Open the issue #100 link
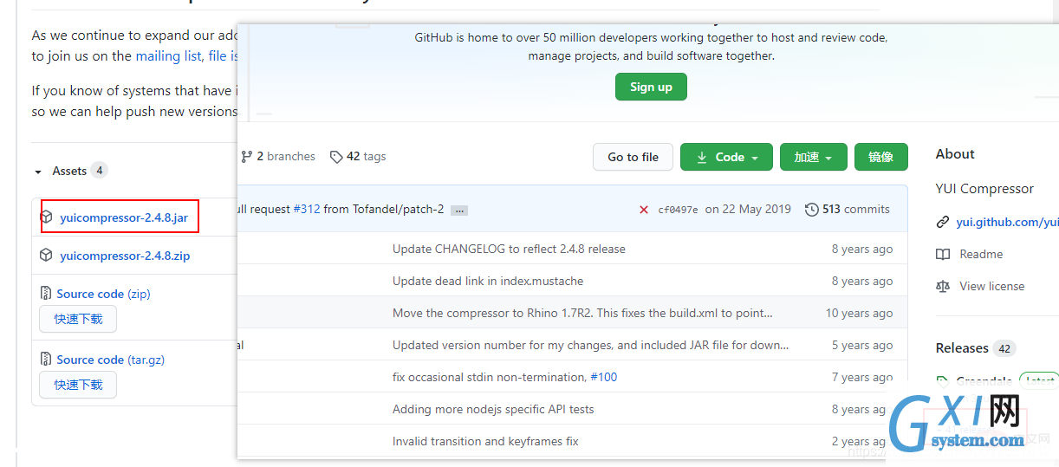1059x467 pixels. pos(603,377)
